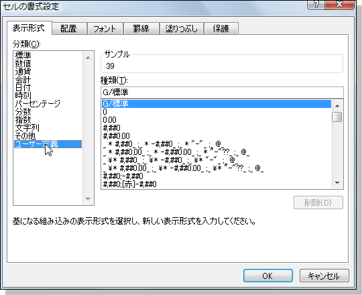Click the キャンセル button
Screen dimensions: 362x295
click(324, 276)
